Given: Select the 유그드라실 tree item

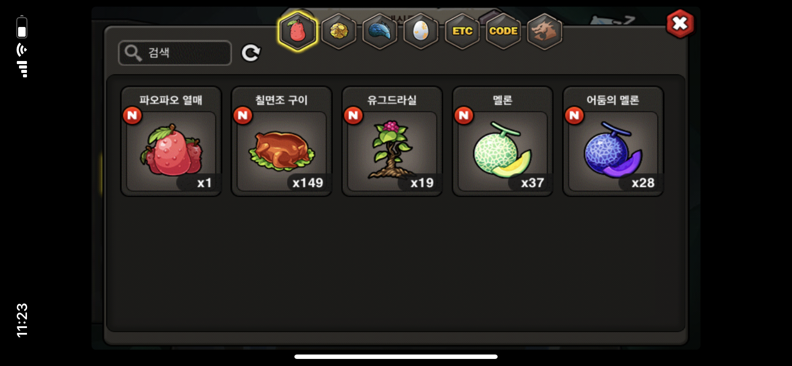Looking at the screenshot, I should 392,141.
